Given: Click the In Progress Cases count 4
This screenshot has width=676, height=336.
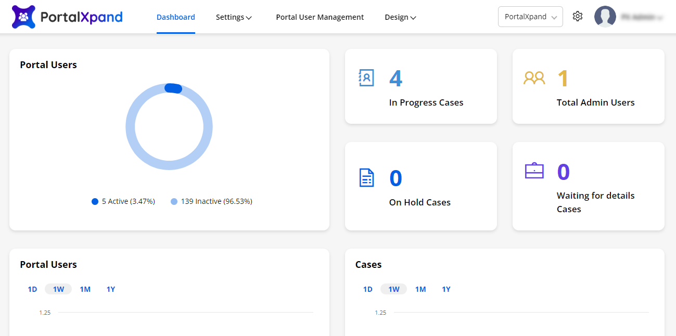Looking at the screenshot, I should point(396,79).
